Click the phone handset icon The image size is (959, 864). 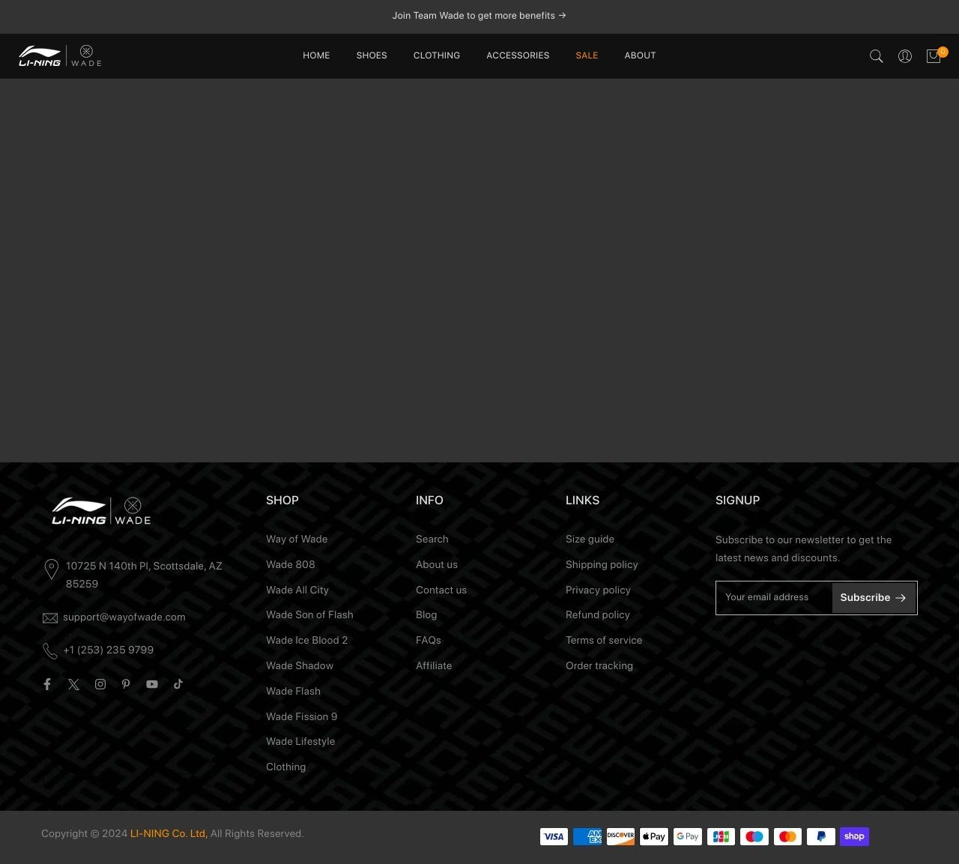50,651
